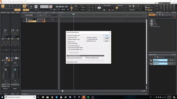Uncheck Ask This Every Time
This screenshot has height=99, width=177.
(67, 62)
